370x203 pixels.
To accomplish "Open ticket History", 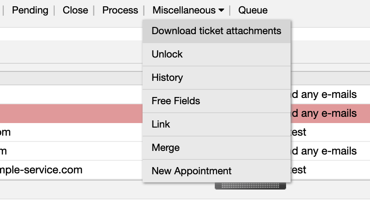I will pos(167,78).
